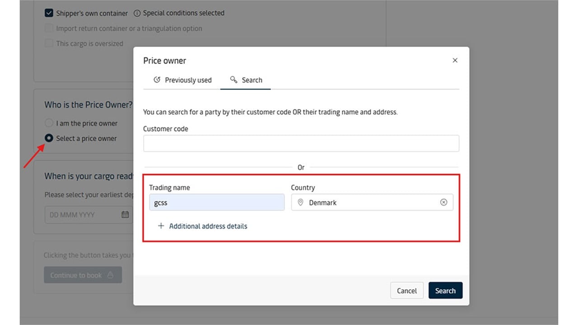This screenshot has width=578, height=325.
Task: Choose 'Select a price owner' radio option
Action: point(49,139)
